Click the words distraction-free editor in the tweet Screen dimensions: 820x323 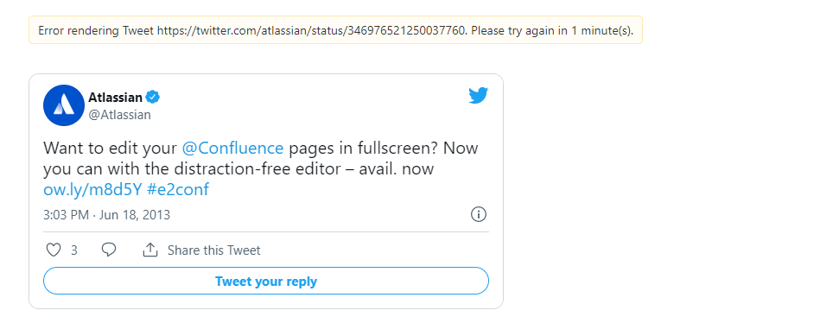pyautogui.click(x=285, y=169)
